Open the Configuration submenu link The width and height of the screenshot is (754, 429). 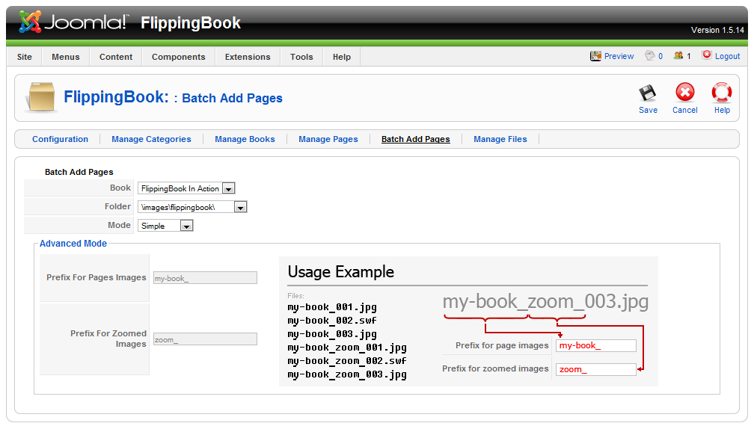pos(60,139)
